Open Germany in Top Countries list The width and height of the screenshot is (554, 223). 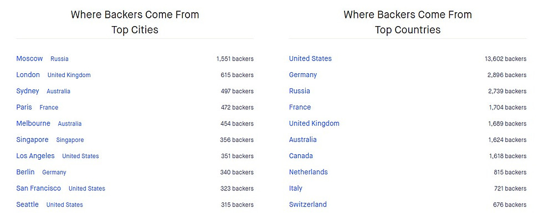pos(303,75)
